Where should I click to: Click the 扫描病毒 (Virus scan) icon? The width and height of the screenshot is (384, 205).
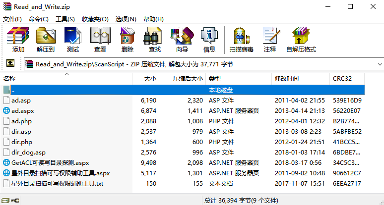242,36
